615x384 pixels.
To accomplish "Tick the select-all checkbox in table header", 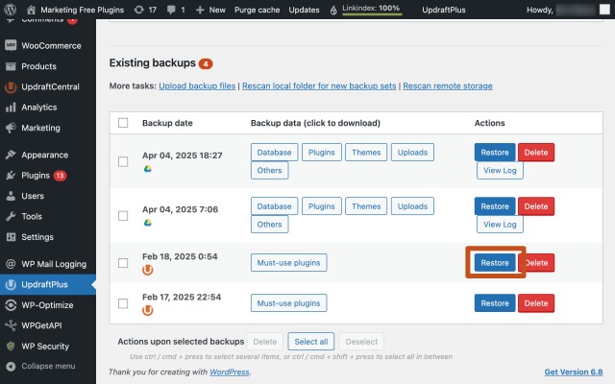I will point(123,123).
